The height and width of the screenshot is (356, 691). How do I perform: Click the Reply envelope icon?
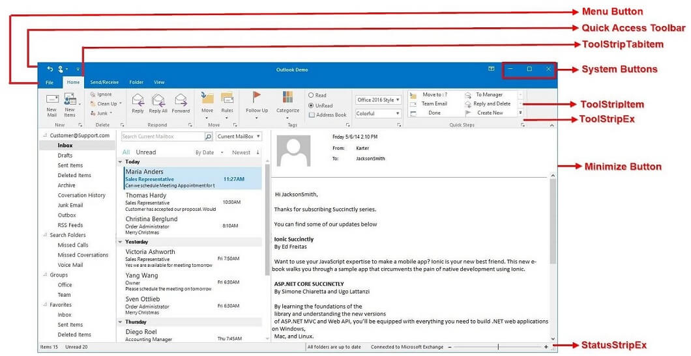pyautogui.click(x=138, y=100)
